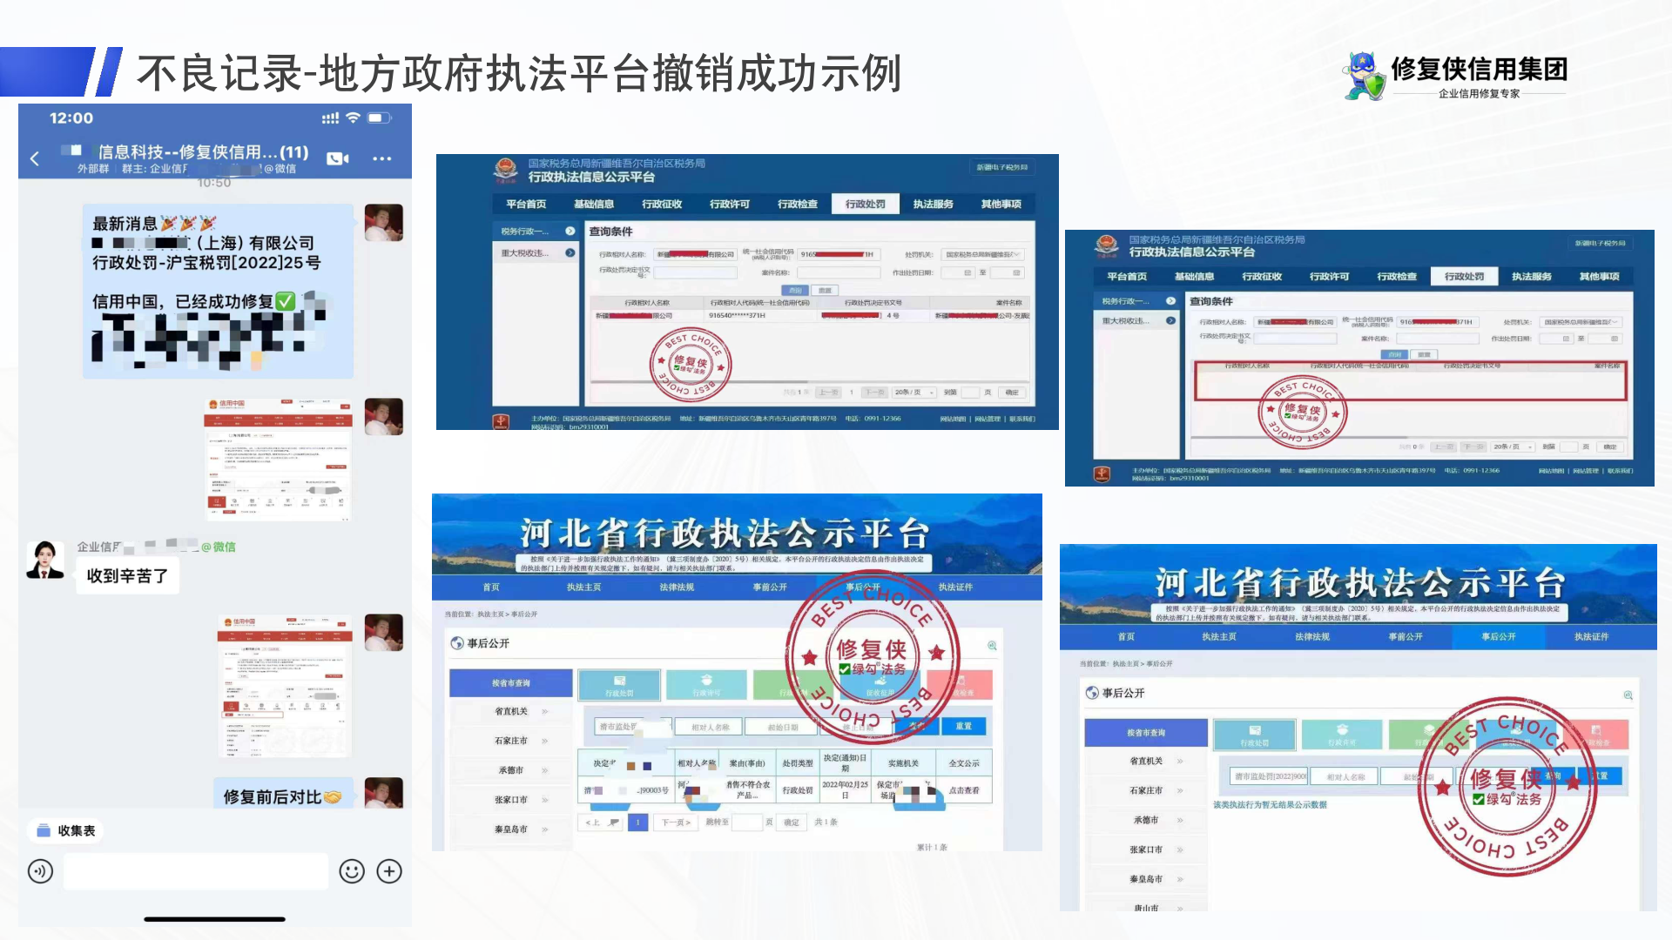1672x940 pixels.
Task: Click 按省市查询 header in Hebei results-table screenshot
Action: coord(511,683)
